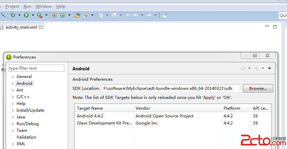Viewport: 287px width, 149px height.
Task: Click the New Java Class icon
Action: click(x=63, y=15)
